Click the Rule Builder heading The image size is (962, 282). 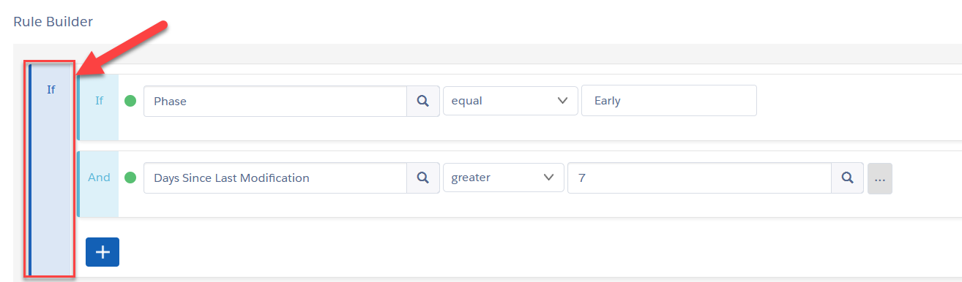click(53, 22)
